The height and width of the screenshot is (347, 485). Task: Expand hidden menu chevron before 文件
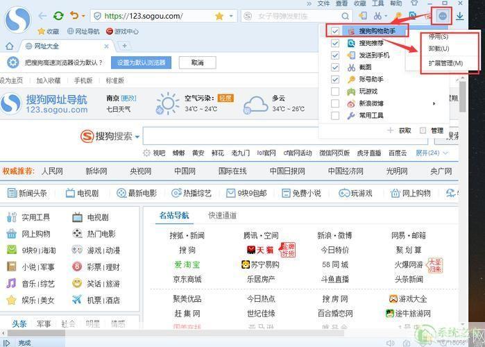coord(309,3)
